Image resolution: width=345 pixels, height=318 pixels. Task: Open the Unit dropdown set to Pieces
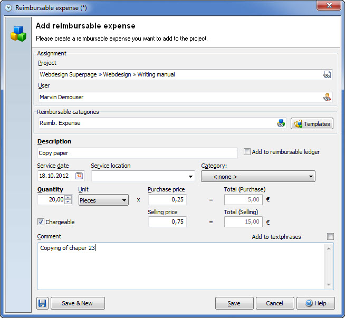coord(103,200)
